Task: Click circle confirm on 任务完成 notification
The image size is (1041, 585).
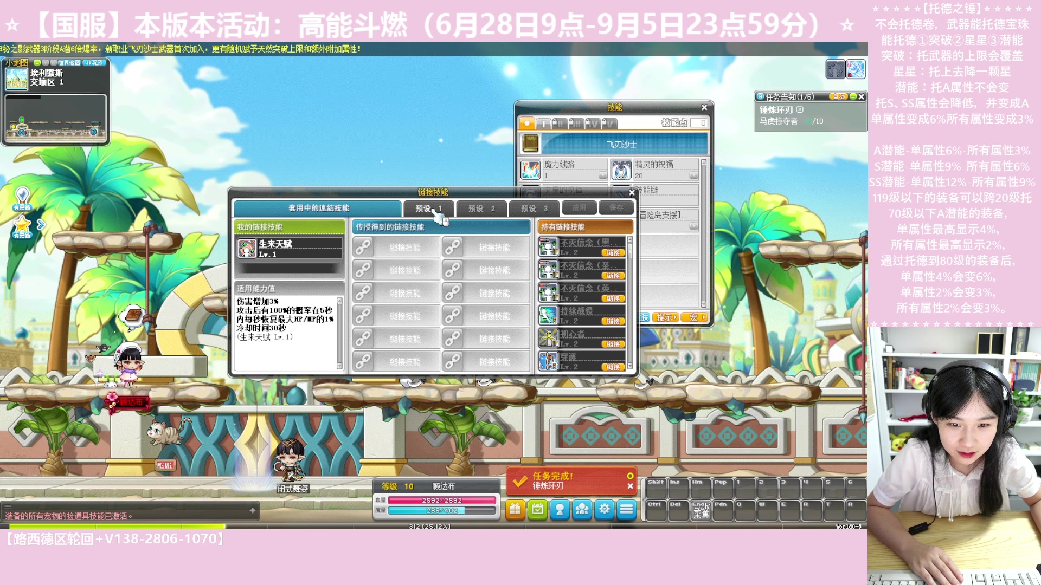Action: (630, 476)
